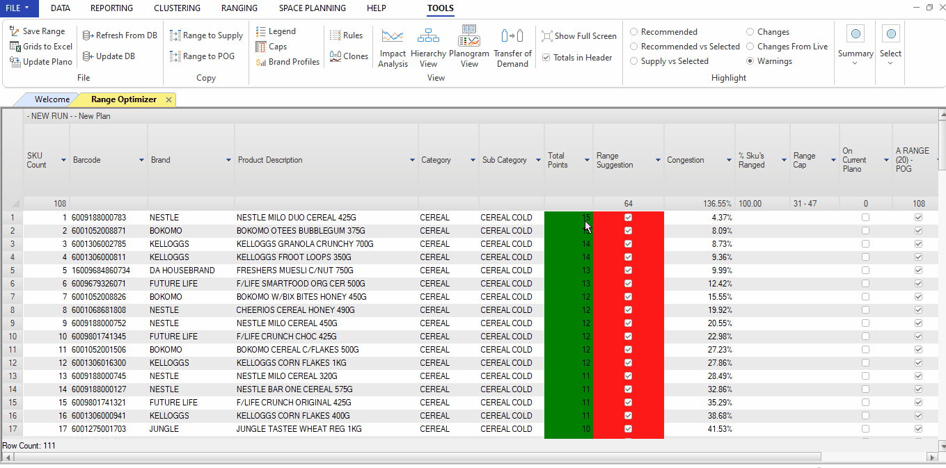Open Range Cap filter dropdown

[833, 161]
